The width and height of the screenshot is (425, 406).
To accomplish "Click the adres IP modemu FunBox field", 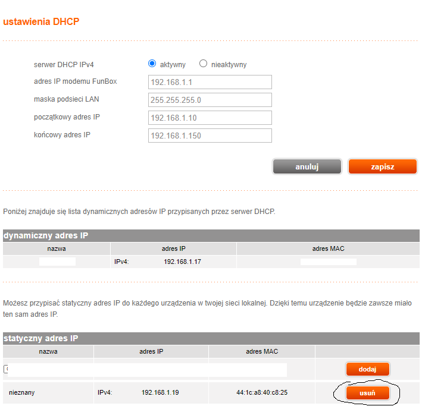I will click(210, 82).
